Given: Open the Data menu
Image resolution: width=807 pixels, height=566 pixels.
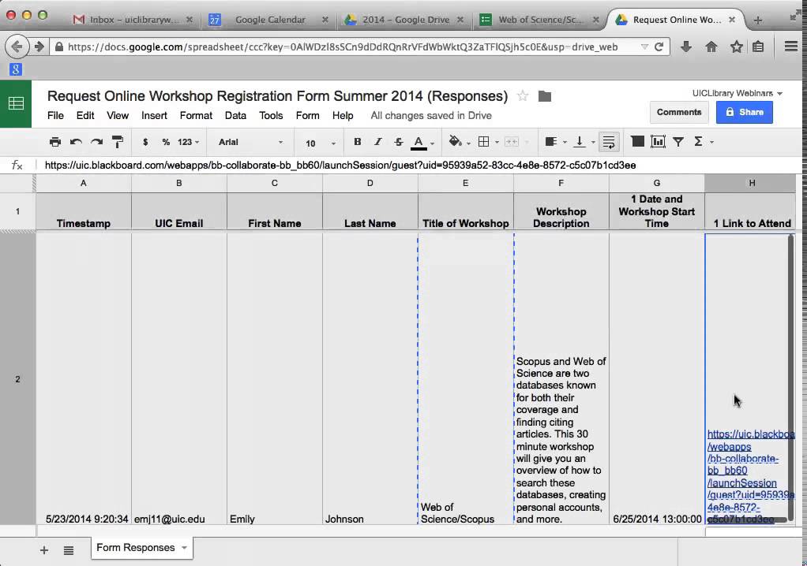Looking at the screenshot, I should pos(235,116).
